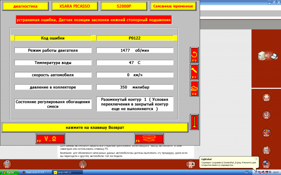Click the F1 tools icon in bottom bar

7,164
